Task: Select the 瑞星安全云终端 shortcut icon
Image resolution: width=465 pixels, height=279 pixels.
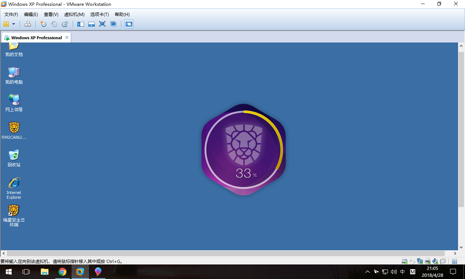Action: (14, 216)
